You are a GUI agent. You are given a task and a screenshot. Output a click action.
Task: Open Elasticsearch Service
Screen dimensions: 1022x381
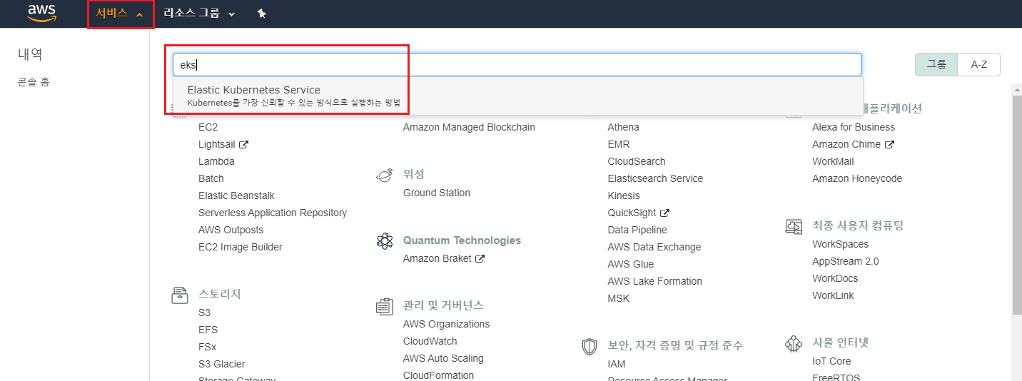click(655, 178)
